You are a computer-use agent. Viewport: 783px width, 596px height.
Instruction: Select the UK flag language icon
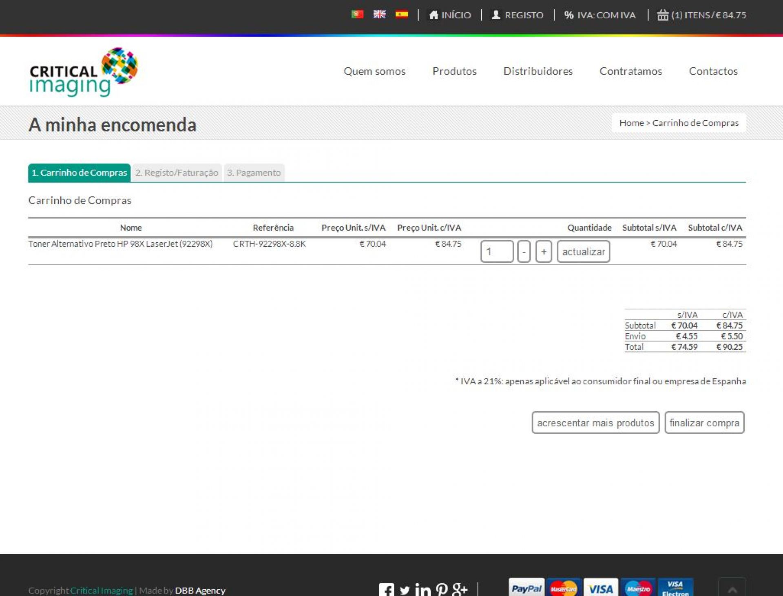379,14
